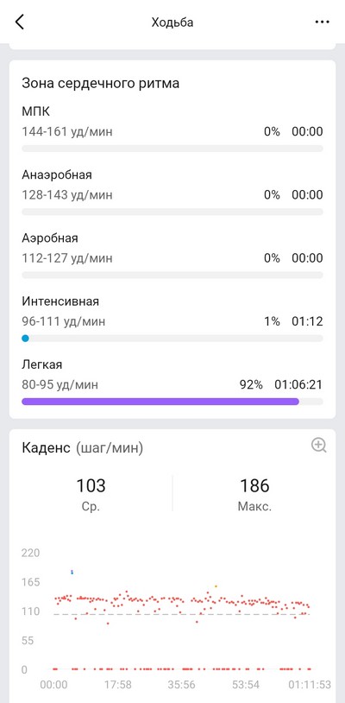The image size is (345, 703).
Task: Tap the orange point on cadence chart
Action: pyautogui.click(x=216, y=586)
